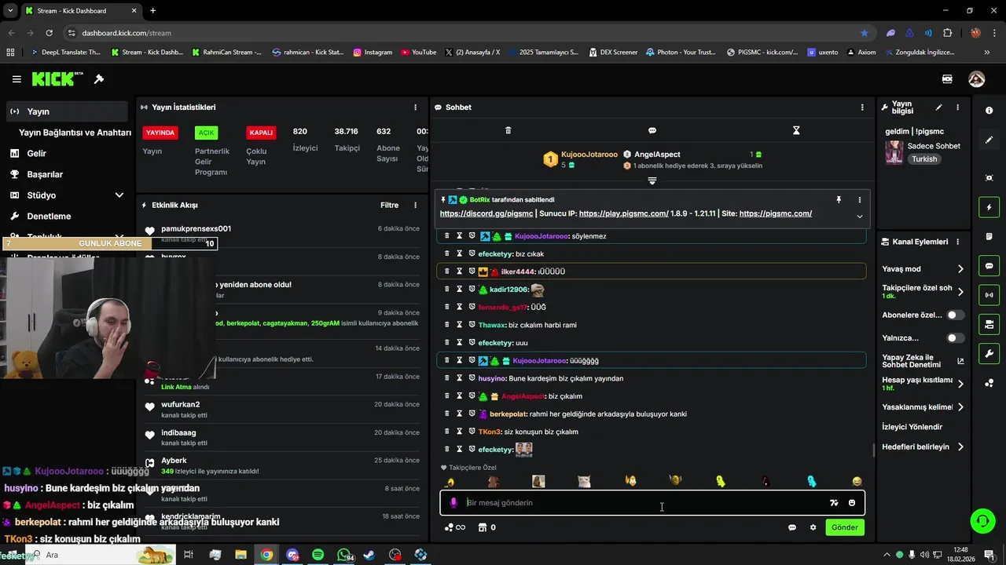Open the profile avatar menu
The width and height of the screenshot is (1006, 565).
pyautogui.click(x=976, y=79)
